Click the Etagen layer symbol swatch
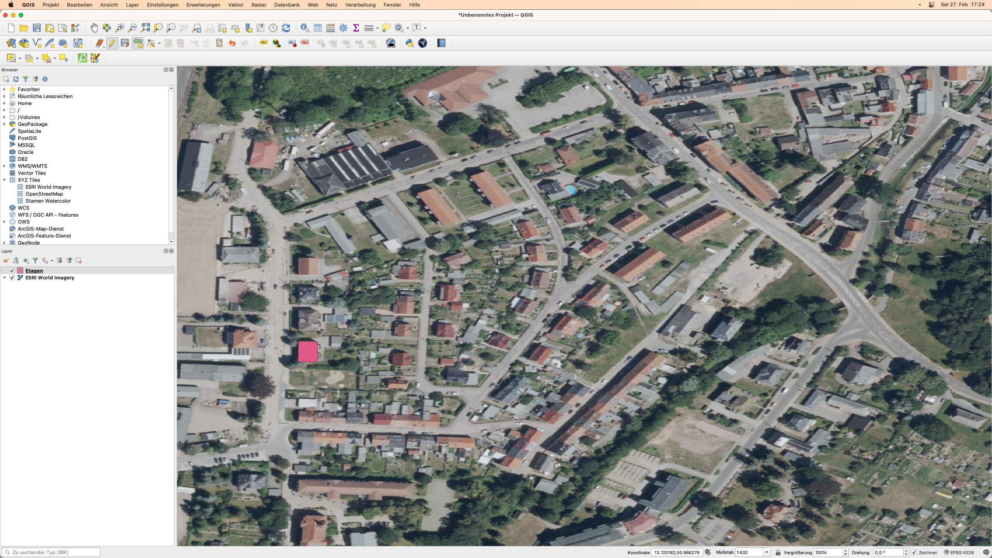992x558 pixels. pos(20,270)
